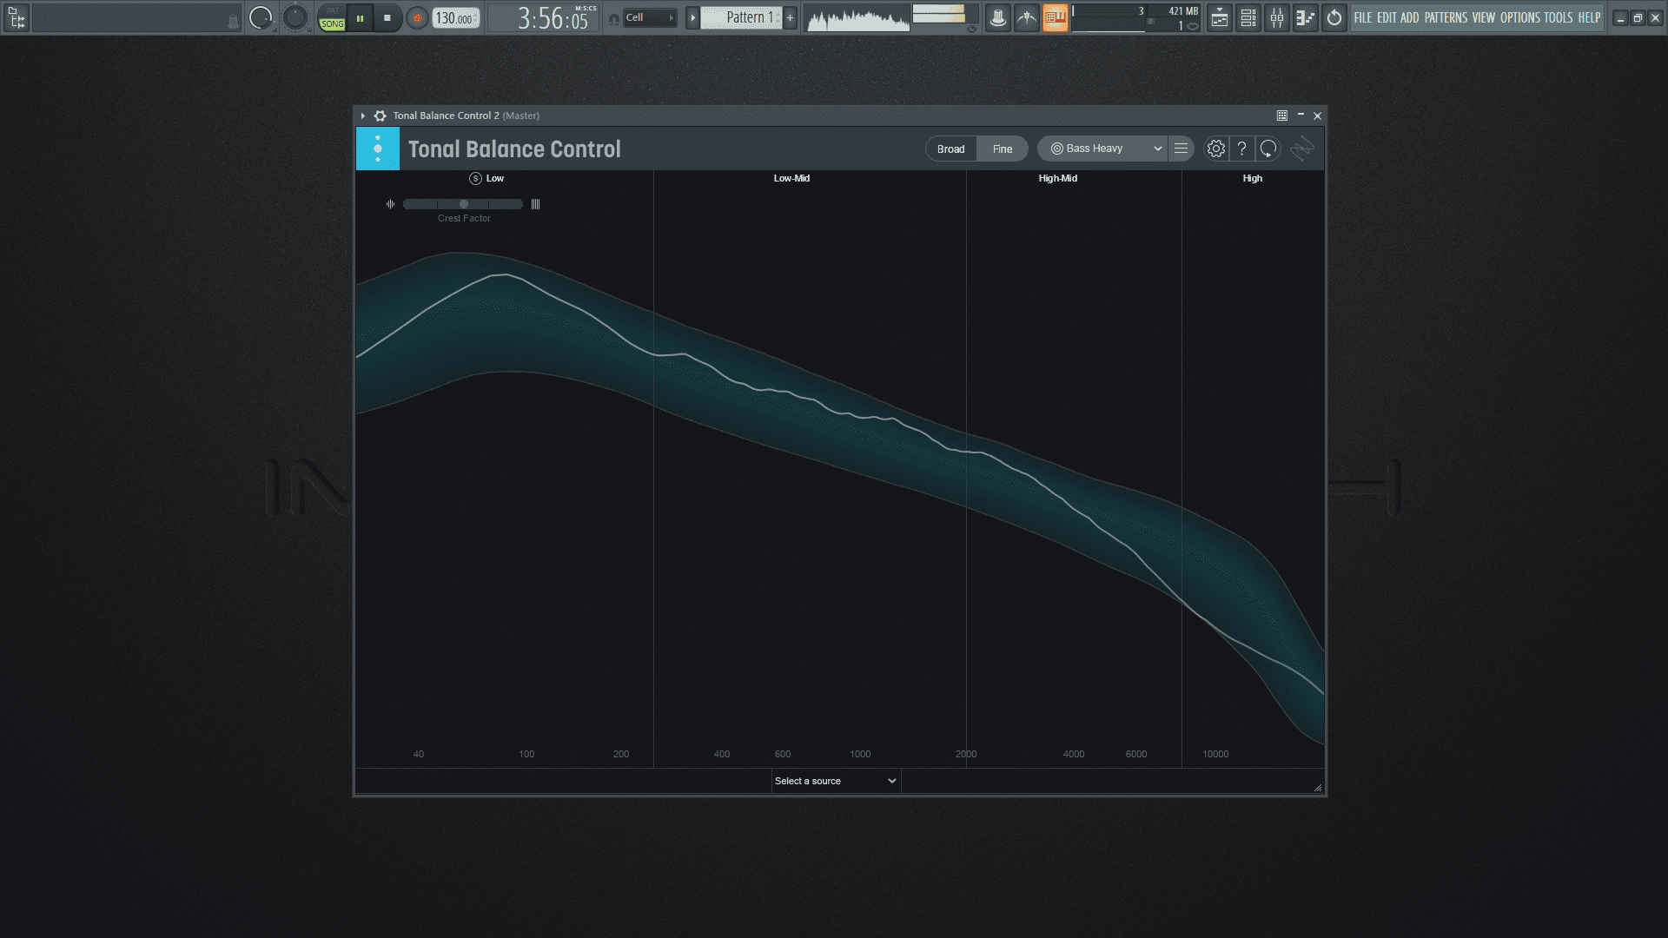This screenshot has width=1668, height=938.
Task: Click the plugin window grid icon
Action: 1282,116
